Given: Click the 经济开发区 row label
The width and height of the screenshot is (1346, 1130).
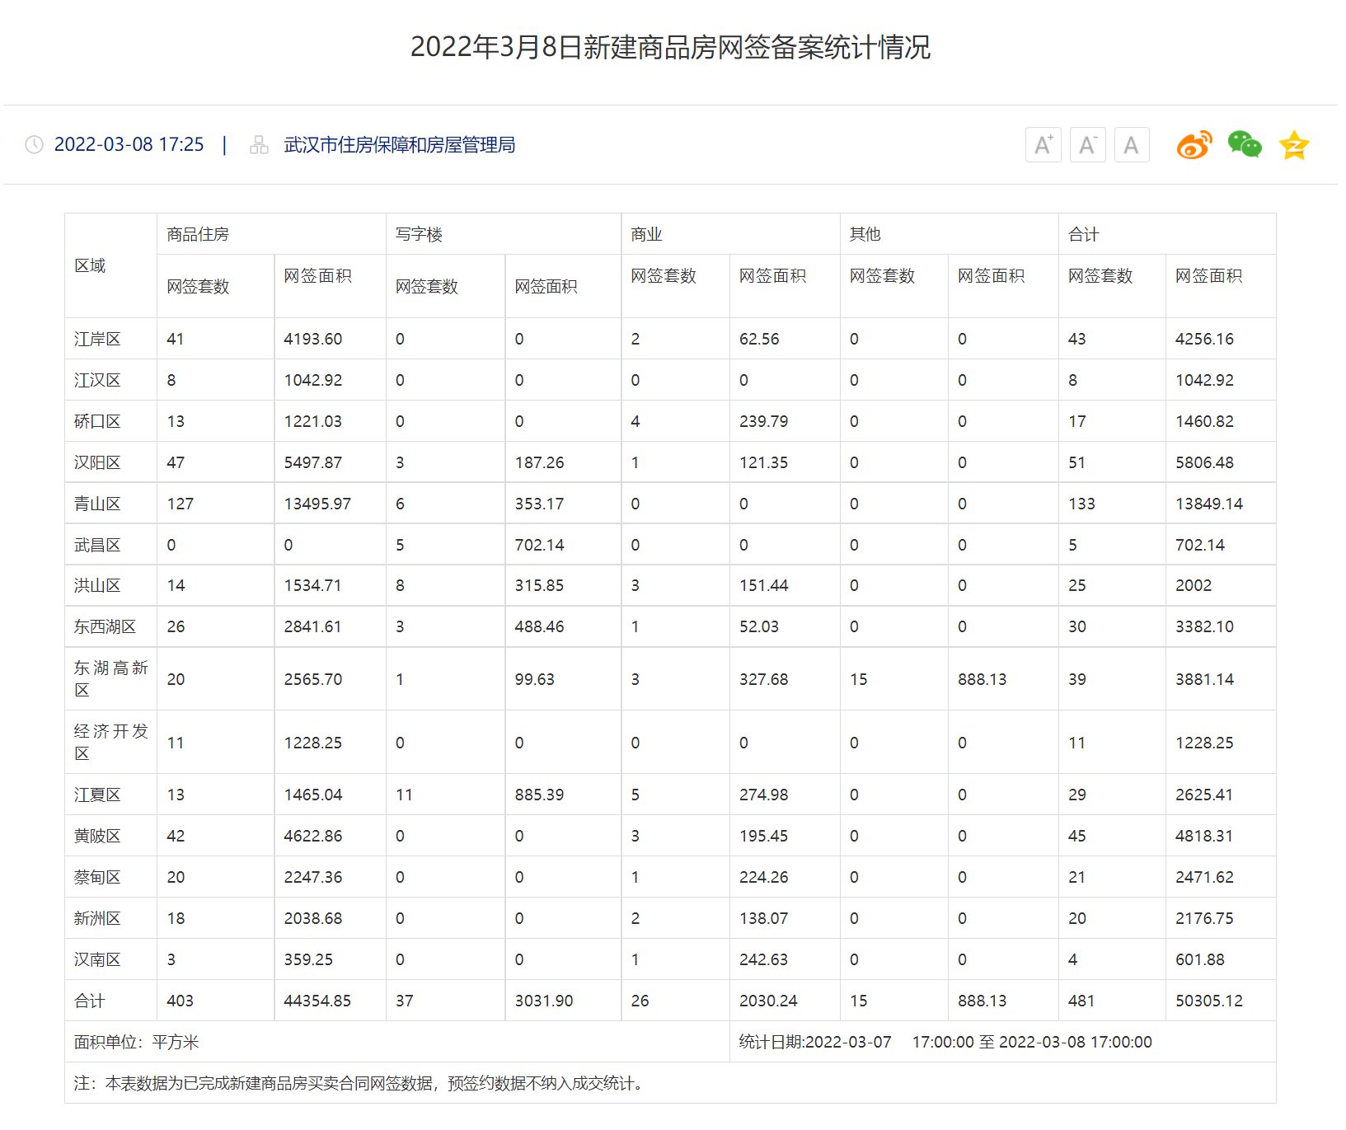Looking at the screenshot, I should click(x=110, y=742).
